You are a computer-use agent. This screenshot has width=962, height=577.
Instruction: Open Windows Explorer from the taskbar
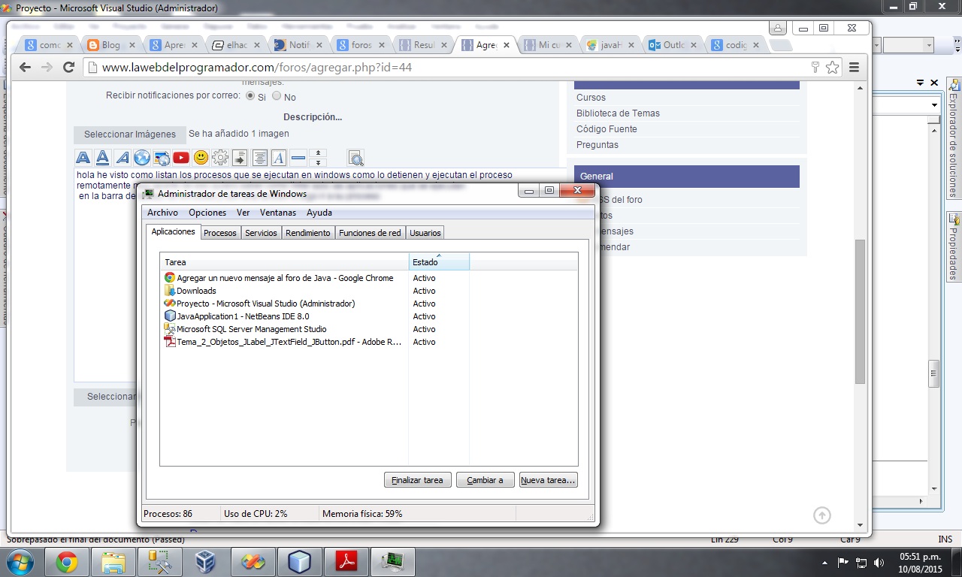(x=113, y=562)
